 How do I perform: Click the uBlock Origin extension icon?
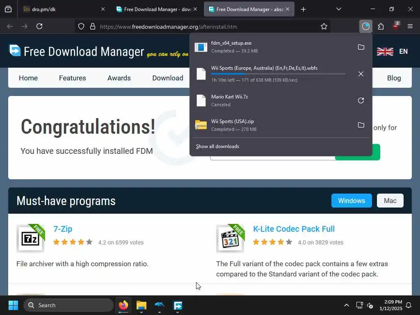pyautogui.click(x=396, y=26)
